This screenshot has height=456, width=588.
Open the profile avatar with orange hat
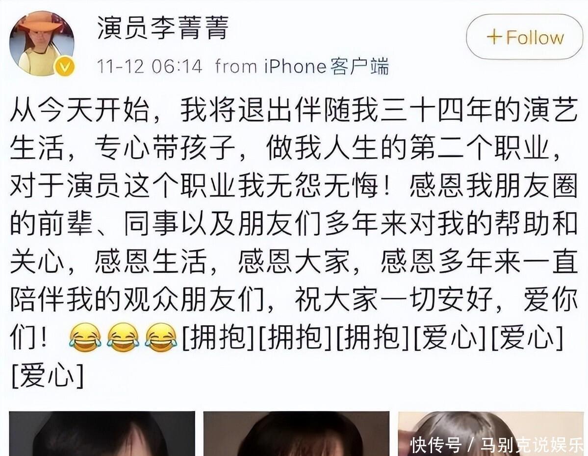42,44
